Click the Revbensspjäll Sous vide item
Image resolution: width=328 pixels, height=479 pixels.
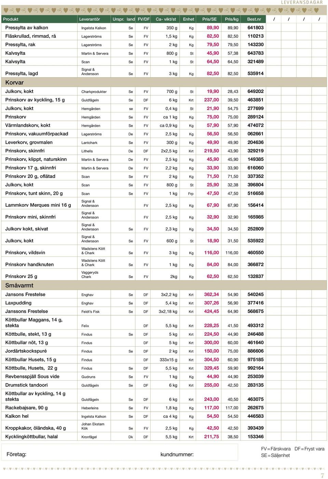tap(32, 377)
